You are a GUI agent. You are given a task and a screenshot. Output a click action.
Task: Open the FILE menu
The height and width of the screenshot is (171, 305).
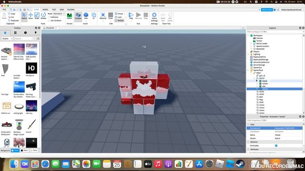tap(4, 9)
